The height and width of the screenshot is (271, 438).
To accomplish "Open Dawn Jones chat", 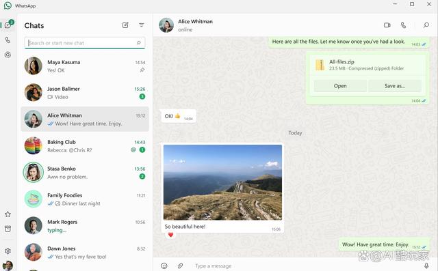I will pyautogui.click(x=85, y=253).
